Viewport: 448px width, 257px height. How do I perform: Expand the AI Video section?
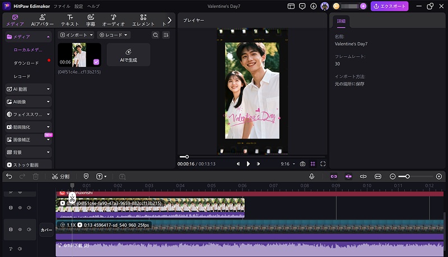(29, 89)
